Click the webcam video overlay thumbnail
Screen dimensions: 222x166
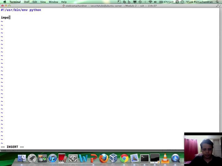(203, 149)
